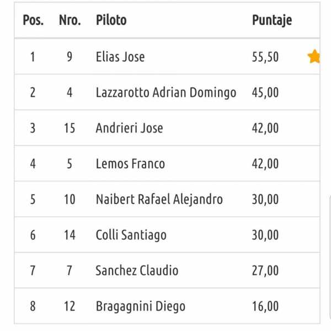Click car number 15 in Andrieri's row
This screenshot has height=331, width=331.
(x=70, y=128)
